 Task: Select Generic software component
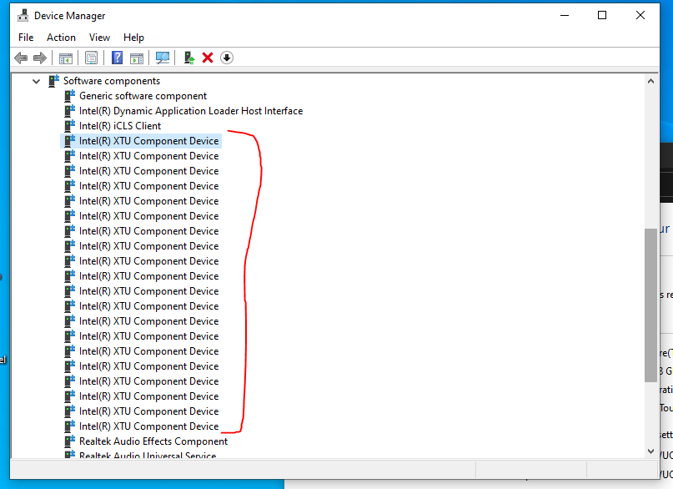pos(143,96)
